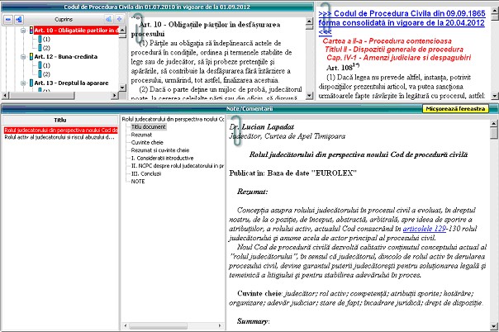
Task: Click the up arrow in the 1865 code panel scrollbar
Action: click(495, 9)
